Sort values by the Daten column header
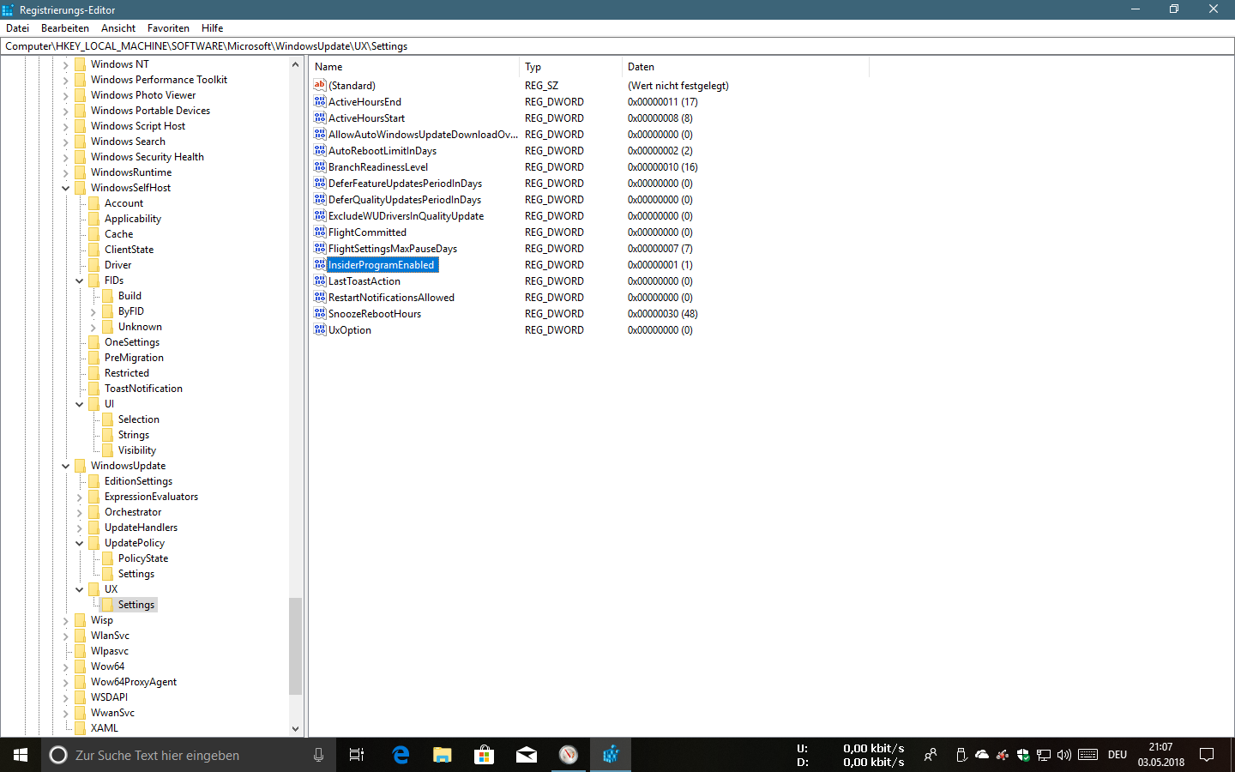 click(x=745, y=67)
